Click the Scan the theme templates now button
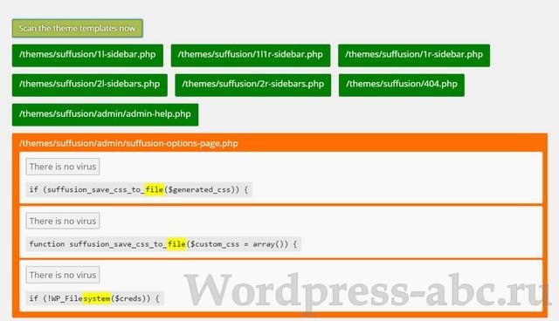Screen dimensions: 559x321 [x=78, y=29]
